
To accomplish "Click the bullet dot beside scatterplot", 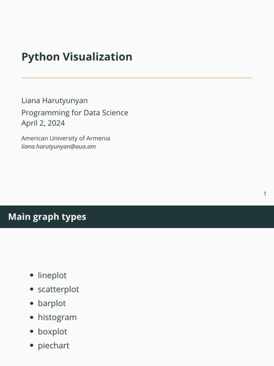I will pyautogui.click(x=32, y=289).
